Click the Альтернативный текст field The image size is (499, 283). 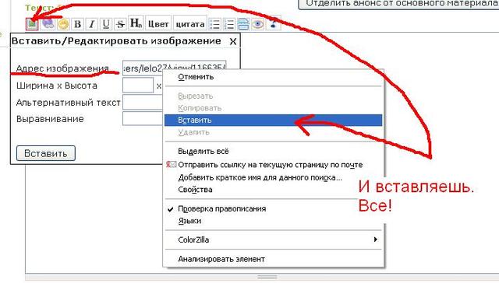click(x=143, y=102)
